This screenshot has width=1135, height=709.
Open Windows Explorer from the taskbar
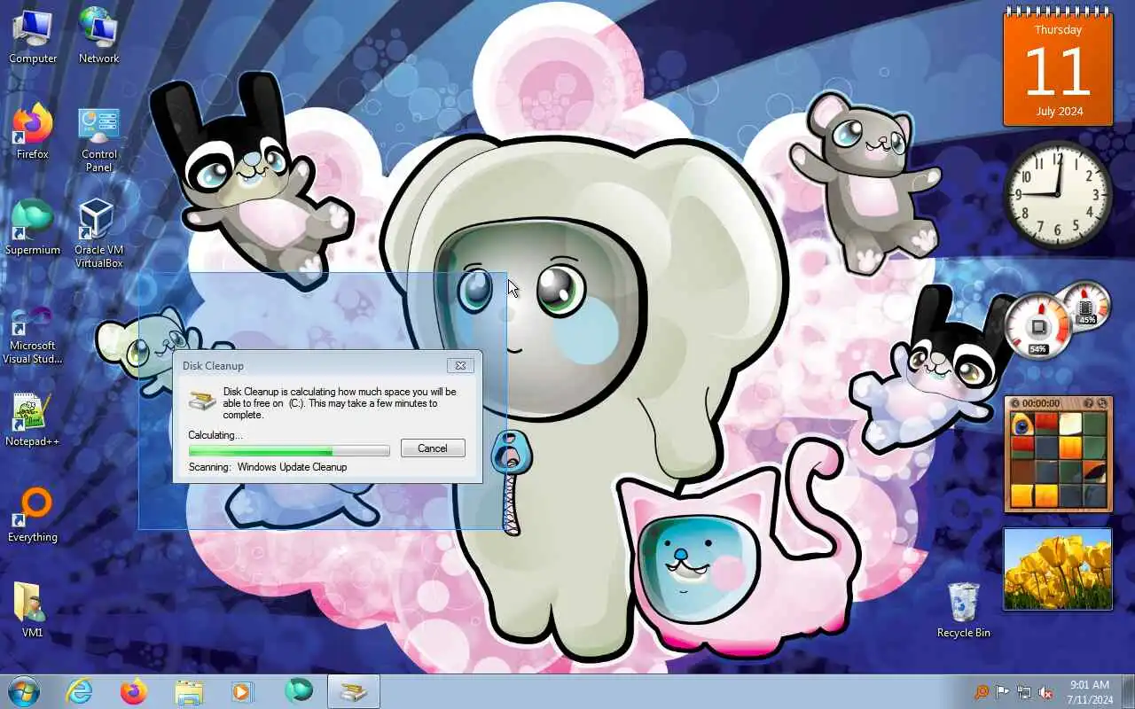point(188,691)
